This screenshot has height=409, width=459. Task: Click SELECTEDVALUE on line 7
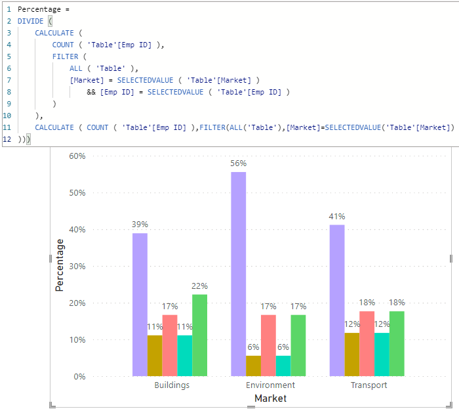145,80
